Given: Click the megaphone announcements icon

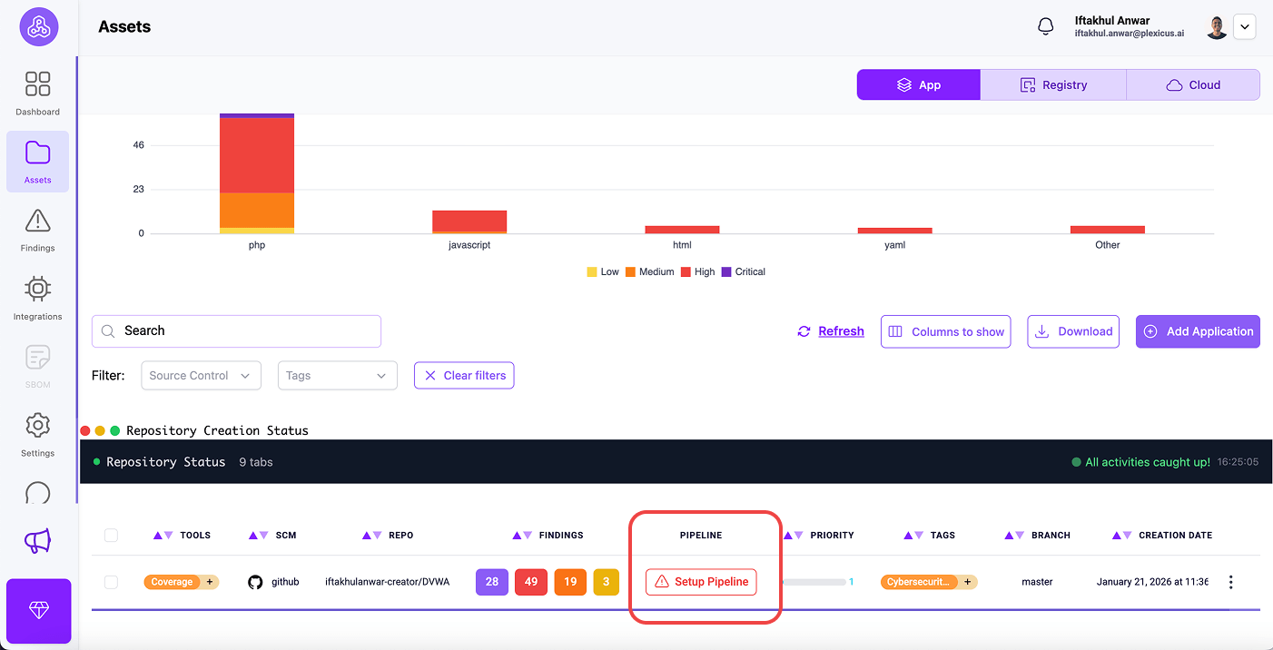Looking at the screenshot, I should 37,542.
